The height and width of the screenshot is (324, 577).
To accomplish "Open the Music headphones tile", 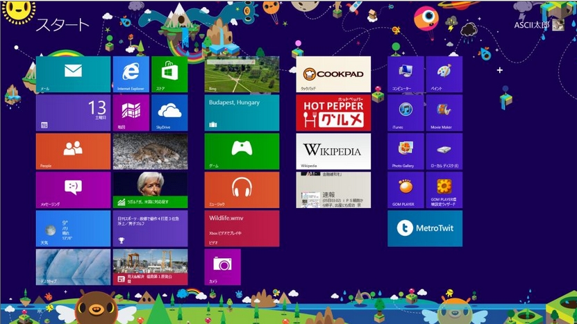I will point(242,190).
